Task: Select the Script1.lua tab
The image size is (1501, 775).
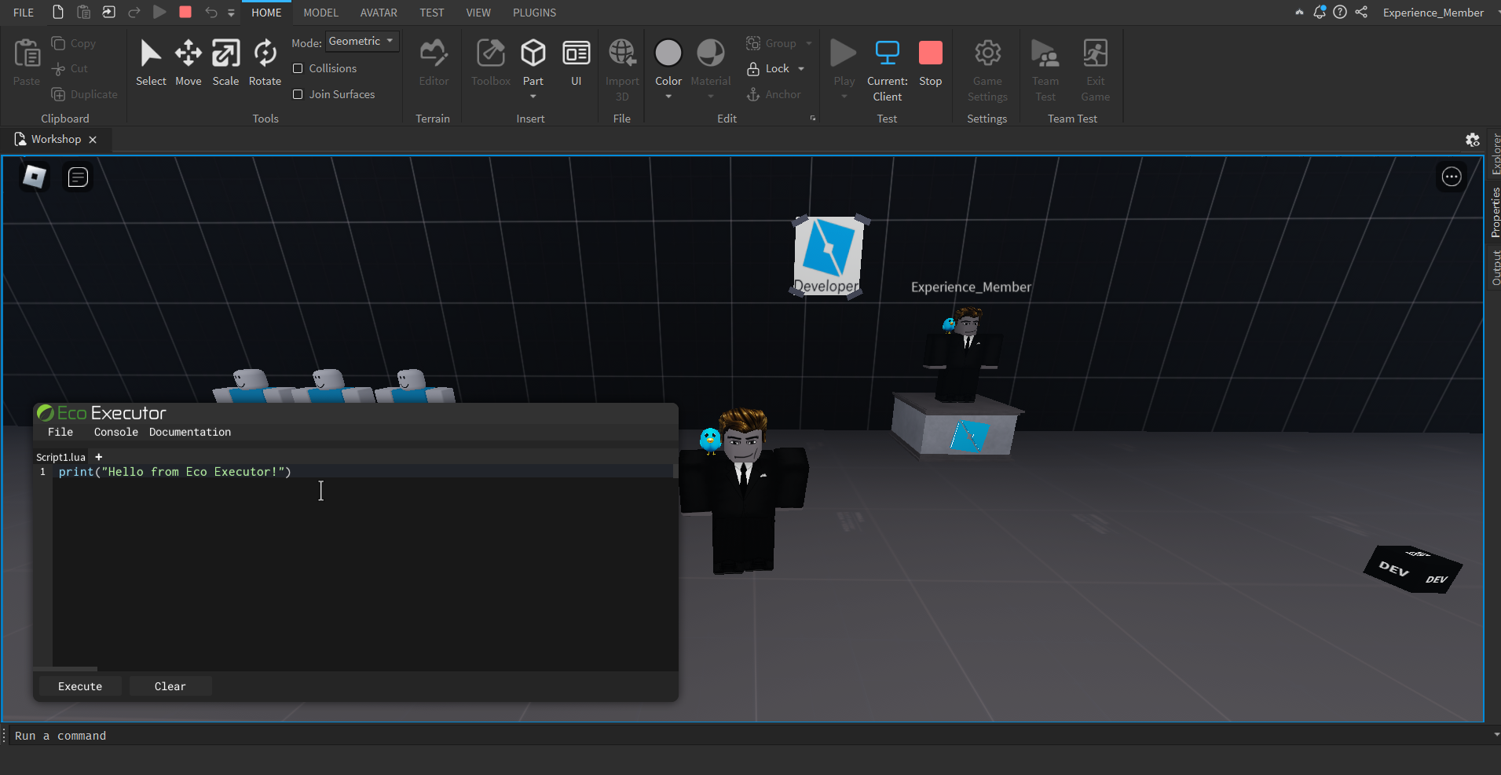Action: pos(60,457)
